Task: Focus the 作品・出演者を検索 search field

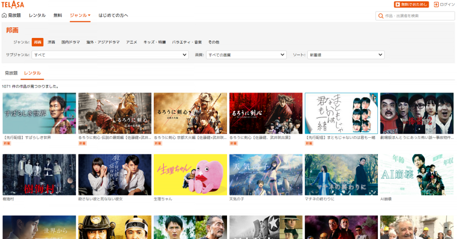Action: pos(415,16)
